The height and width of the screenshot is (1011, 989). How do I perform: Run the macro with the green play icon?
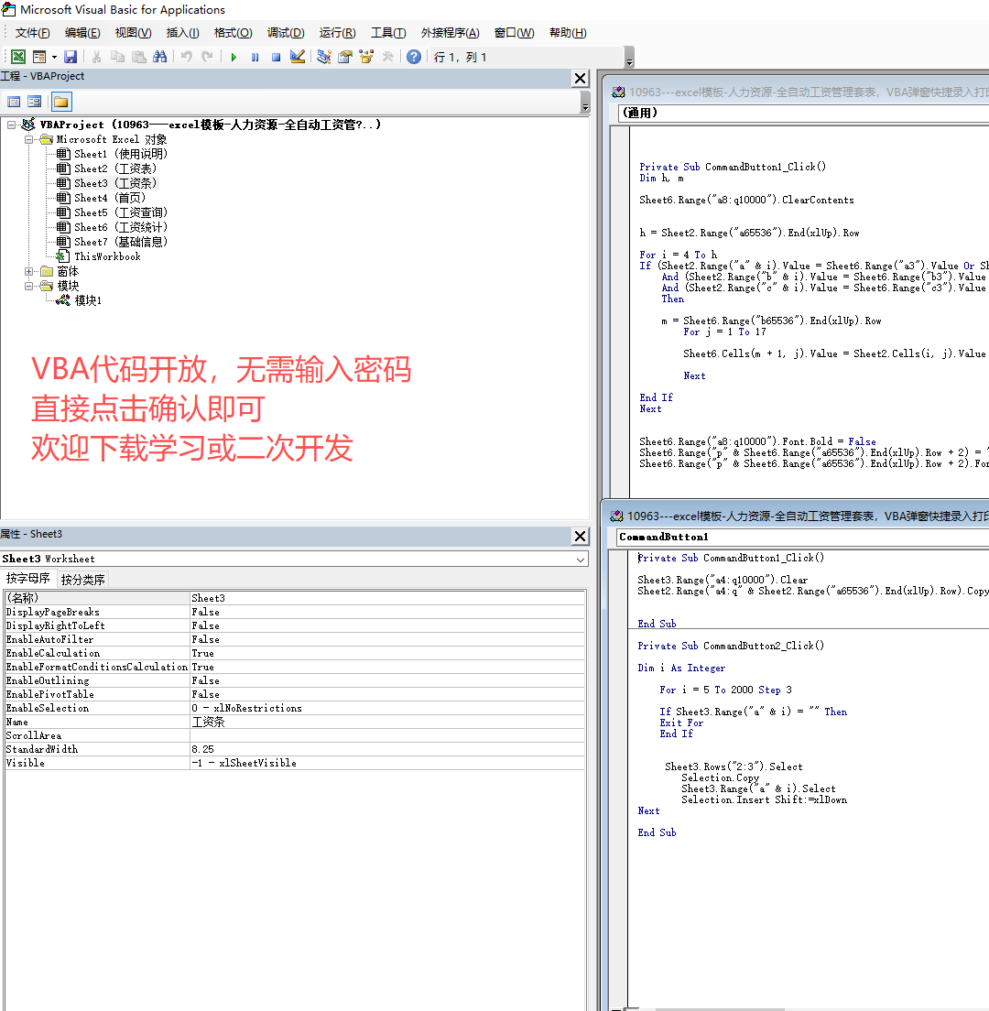pos(234,57)
